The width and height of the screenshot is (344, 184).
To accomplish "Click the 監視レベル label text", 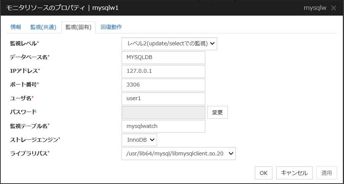I will [x=23, y=43].
